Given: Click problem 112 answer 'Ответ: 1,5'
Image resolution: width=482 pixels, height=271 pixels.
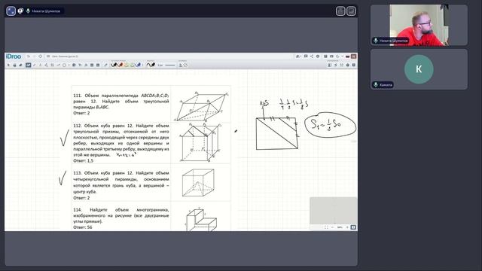Looking at the screenshot, I should [x=83, y=160].
